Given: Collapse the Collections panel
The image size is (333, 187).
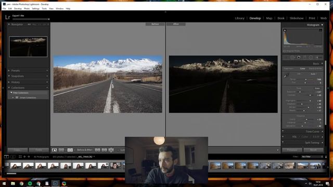Looking at the screenshot, I should [x=9, y=88].
